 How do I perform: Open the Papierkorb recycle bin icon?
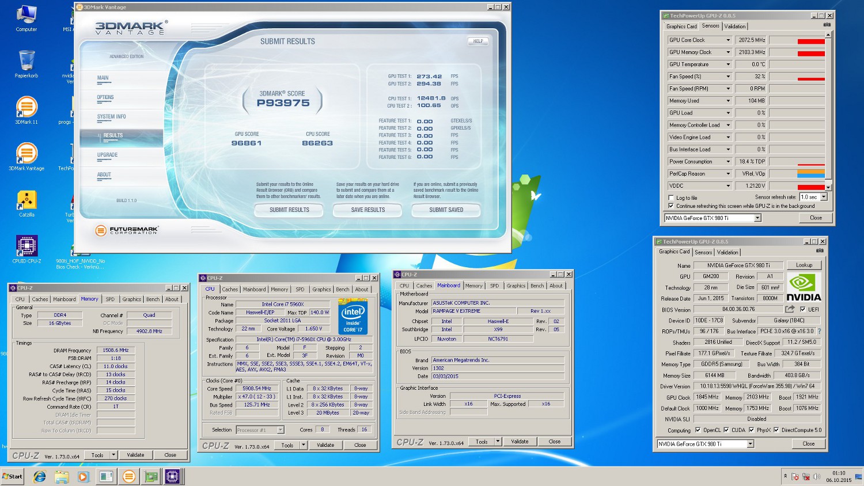(26, 64)
